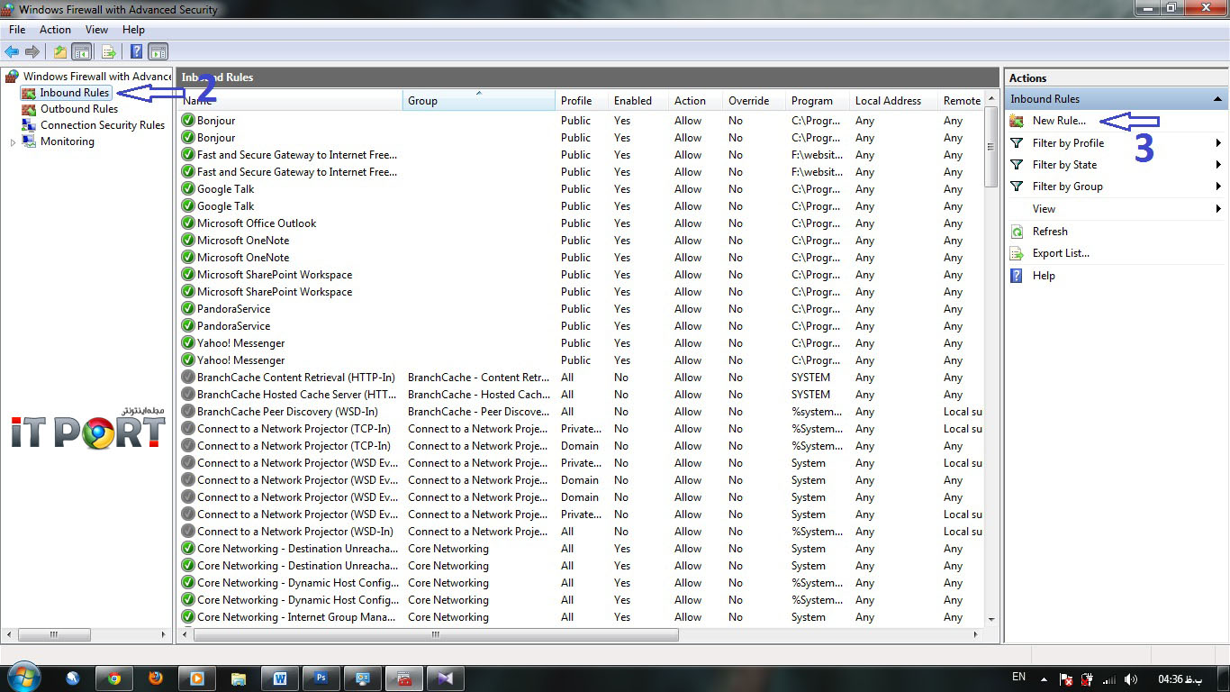The width and height of the screenshot is (1230, 692).
Task: Open Photoshop from the taskbar
Action: 321,678
